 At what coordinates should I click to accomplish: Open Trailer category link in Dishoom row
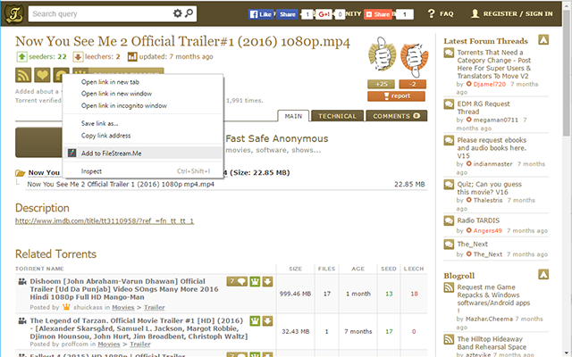tap(155, 307)
